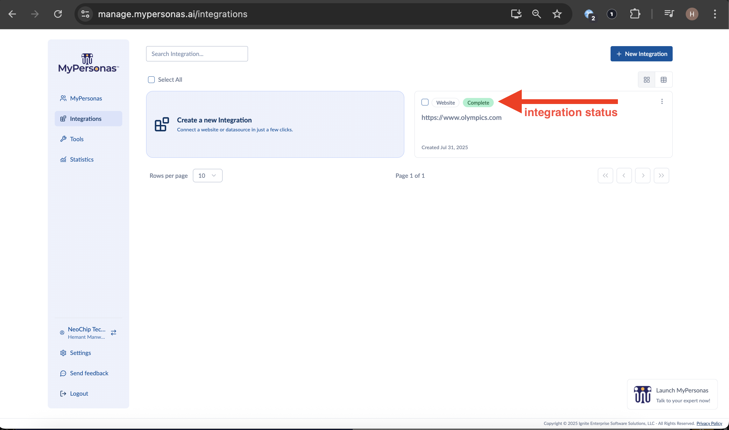Open site information icon in address bar
This screenshot has height=430, width=729.
[x=85, y=14]
